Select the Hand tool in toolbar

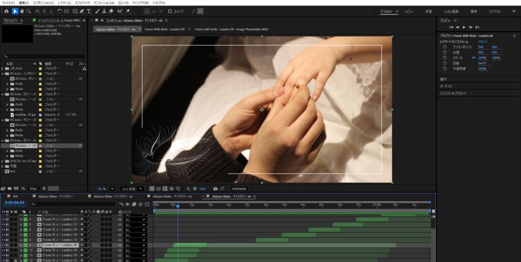[22, 11]
